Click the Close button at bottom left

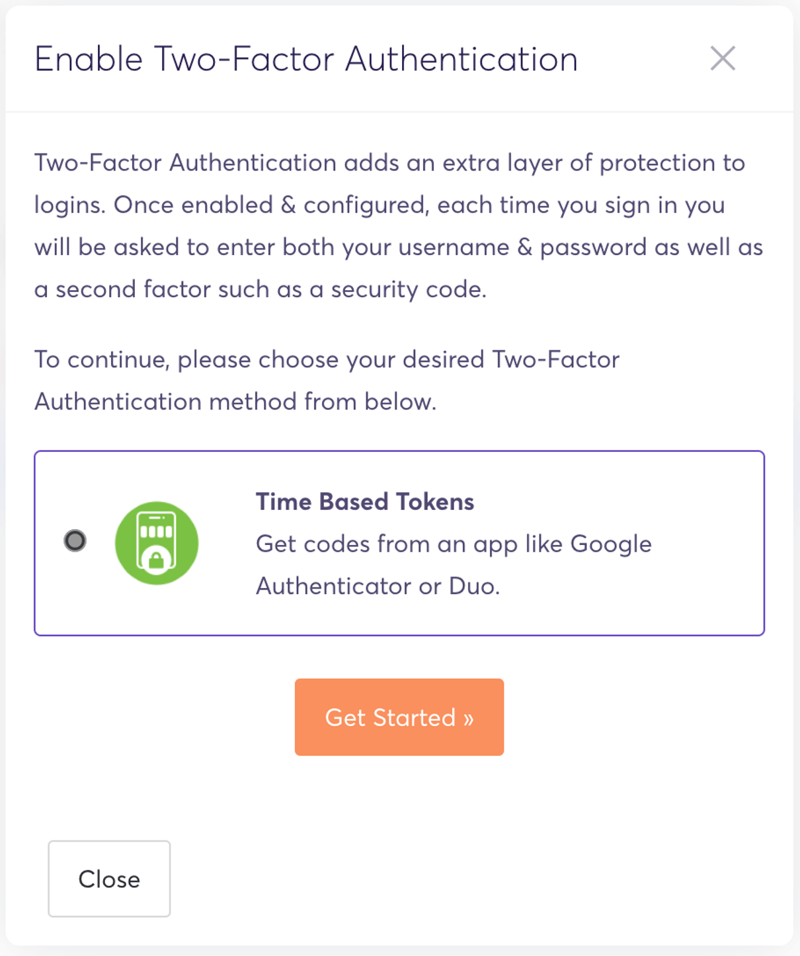(109, 879)
